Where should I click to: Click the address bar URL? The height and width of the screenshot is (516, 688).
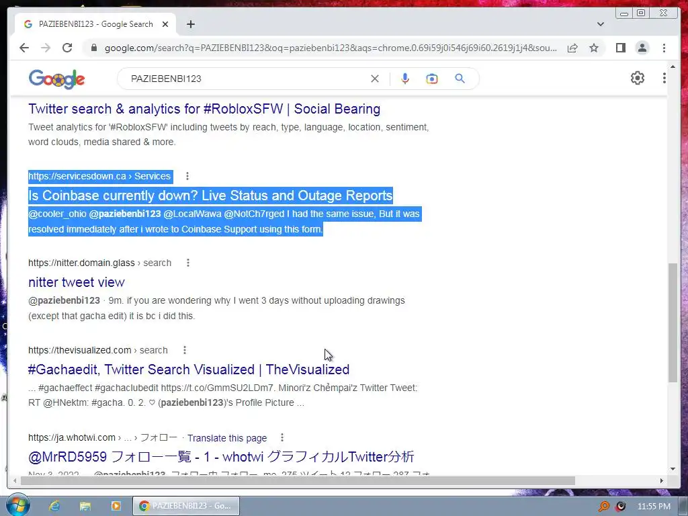pyautogui.click(x=331, y=48)
